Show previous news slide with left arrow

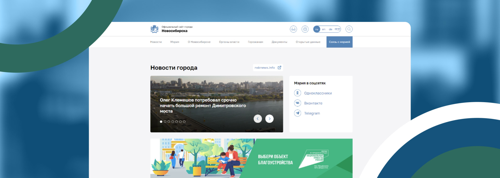[258, 119]
